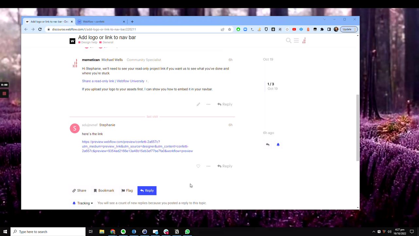Toggle the browser side panel icon

point(329,29)
